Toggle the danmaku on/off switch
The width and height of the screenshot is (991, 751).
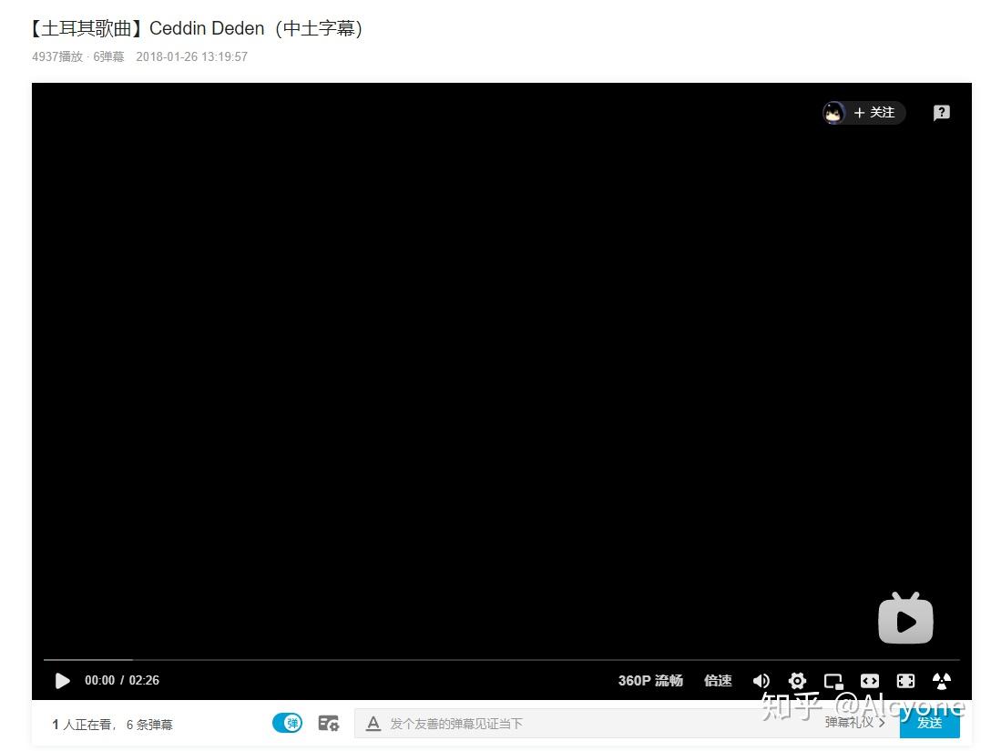coord(287,722)
